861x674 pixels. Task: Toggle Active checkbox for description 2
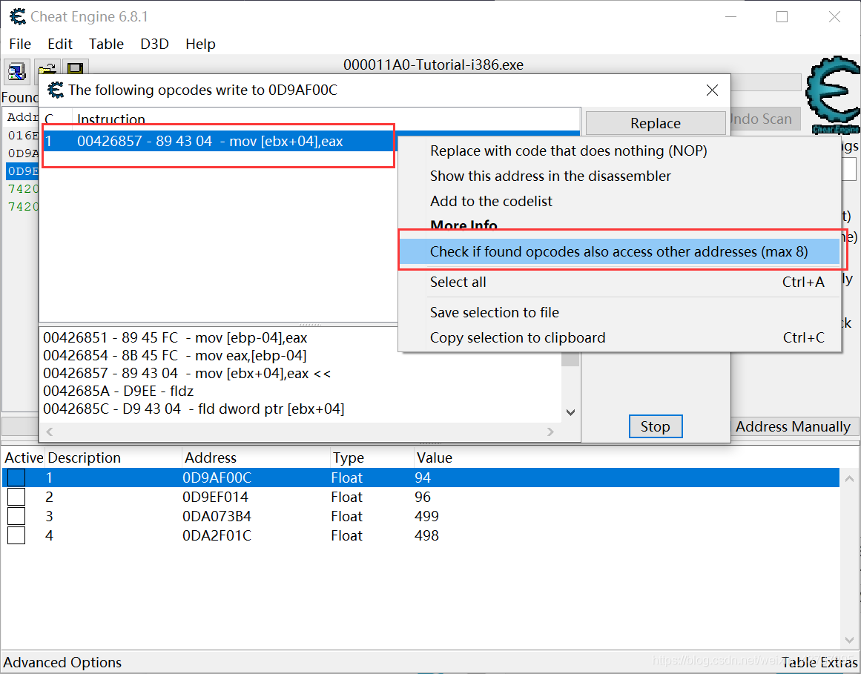pyautogui.click(x=16, y=497)
